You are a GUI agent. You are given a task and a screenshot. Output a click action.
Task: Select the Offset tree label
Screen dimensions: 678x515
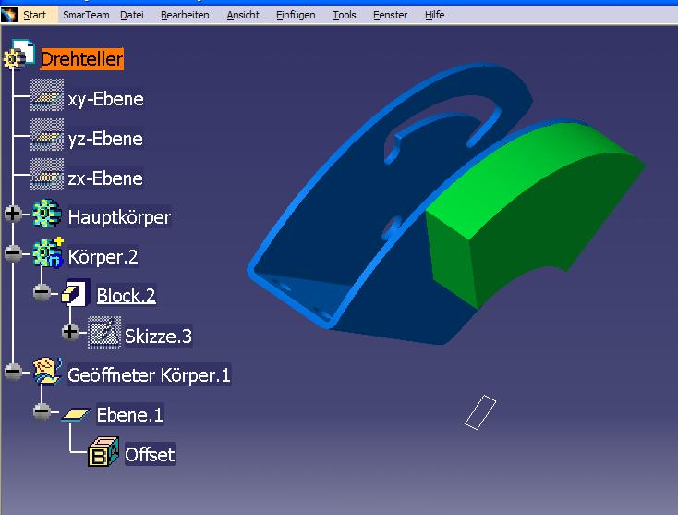[x=150, y=454]
